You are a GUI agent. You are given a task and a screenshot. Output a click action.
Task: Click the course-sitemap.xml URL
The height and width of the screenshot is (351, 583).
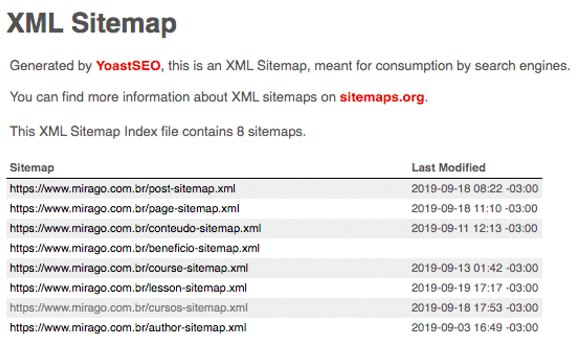129,268
